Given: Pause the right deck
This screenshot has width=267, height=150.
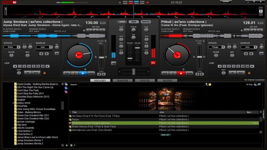Looking at the screenshot, I should pyautogui.click(x=173, y=73).
